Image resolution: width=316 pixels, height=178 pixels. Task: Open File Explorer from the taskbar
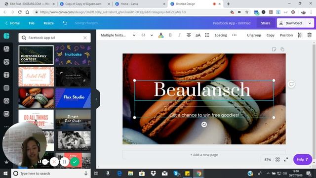pyautogui.click(x=130, y=174)
